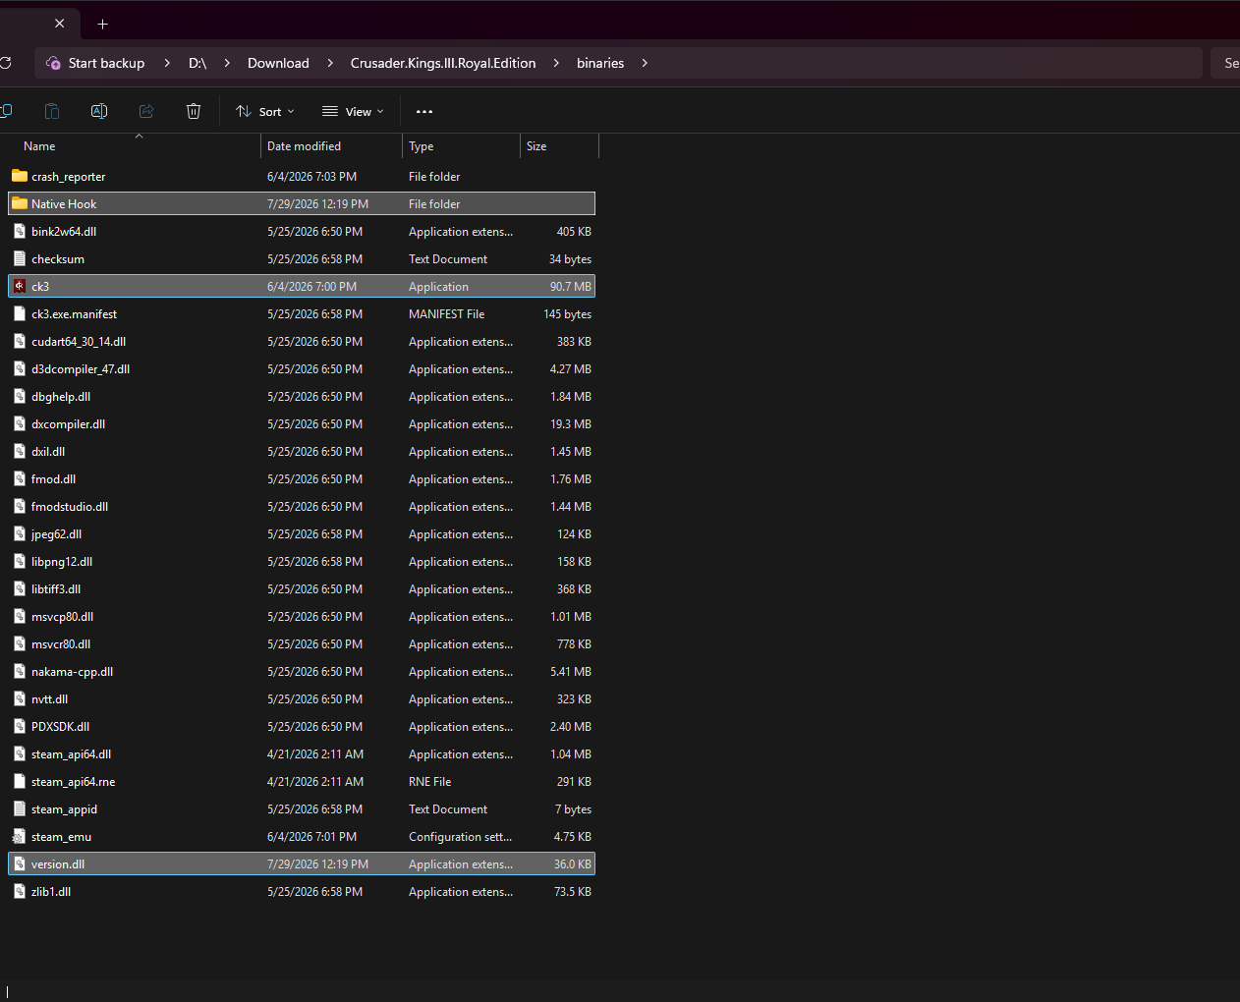This screenshot has width=1240, height=1002.
Task: Add a new tab with the plus button
Action: [102, 24]
